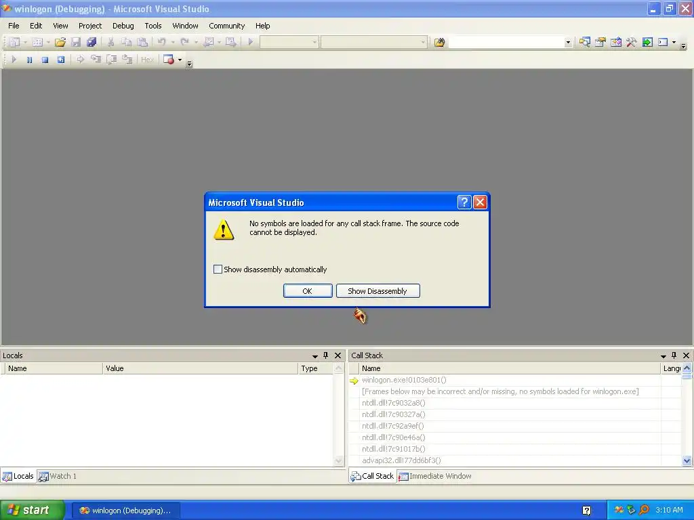Expand the Undo history dropdown arrow

pyautogui.click(x=173, y=43)
